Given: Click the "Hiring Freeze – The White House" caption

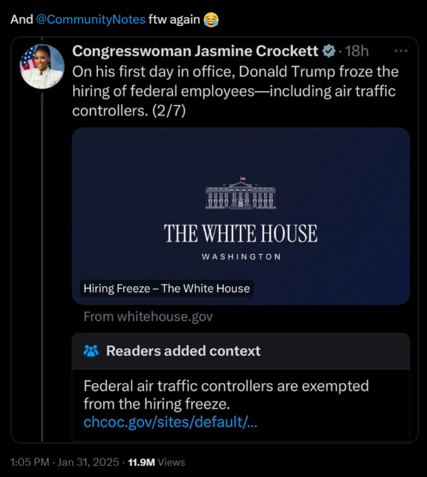Looking at the screenshot, I should [x=167, y=288].
